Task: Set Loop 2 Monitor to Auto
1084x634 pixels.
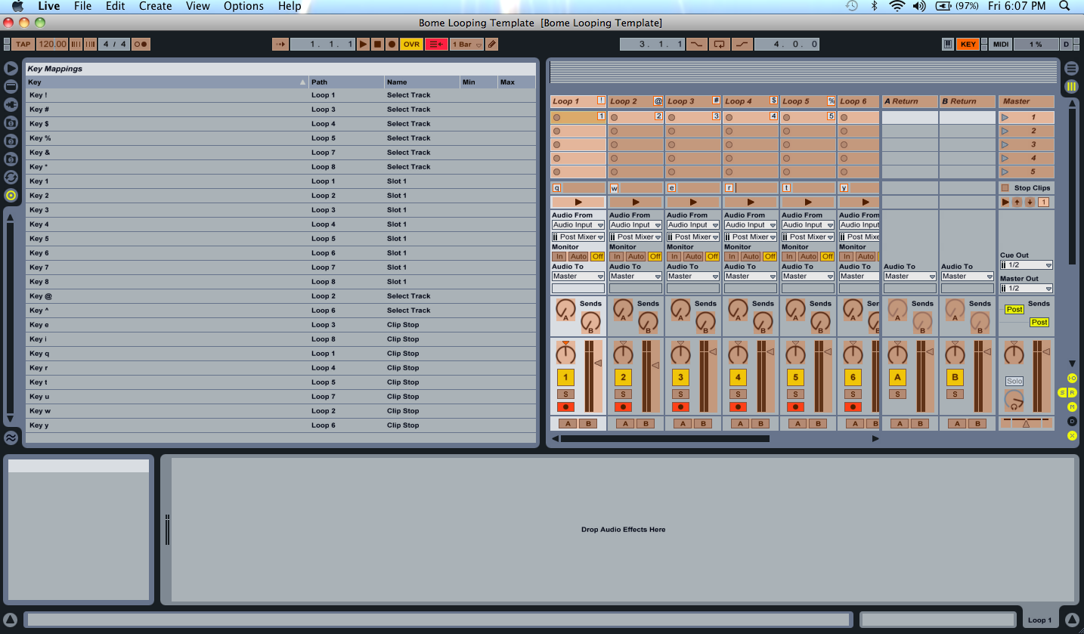Action: (636, 257)
